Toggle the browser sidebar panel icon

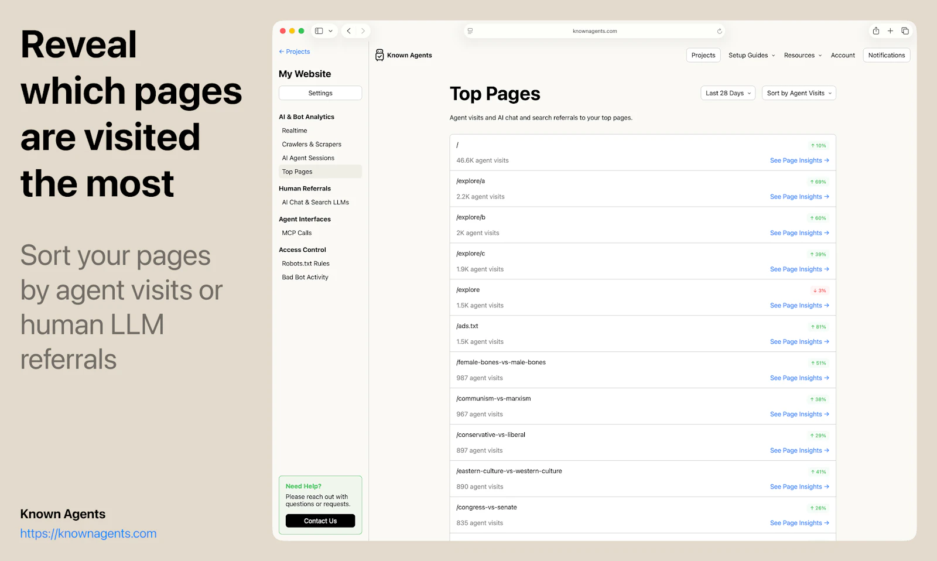(319, 31)
